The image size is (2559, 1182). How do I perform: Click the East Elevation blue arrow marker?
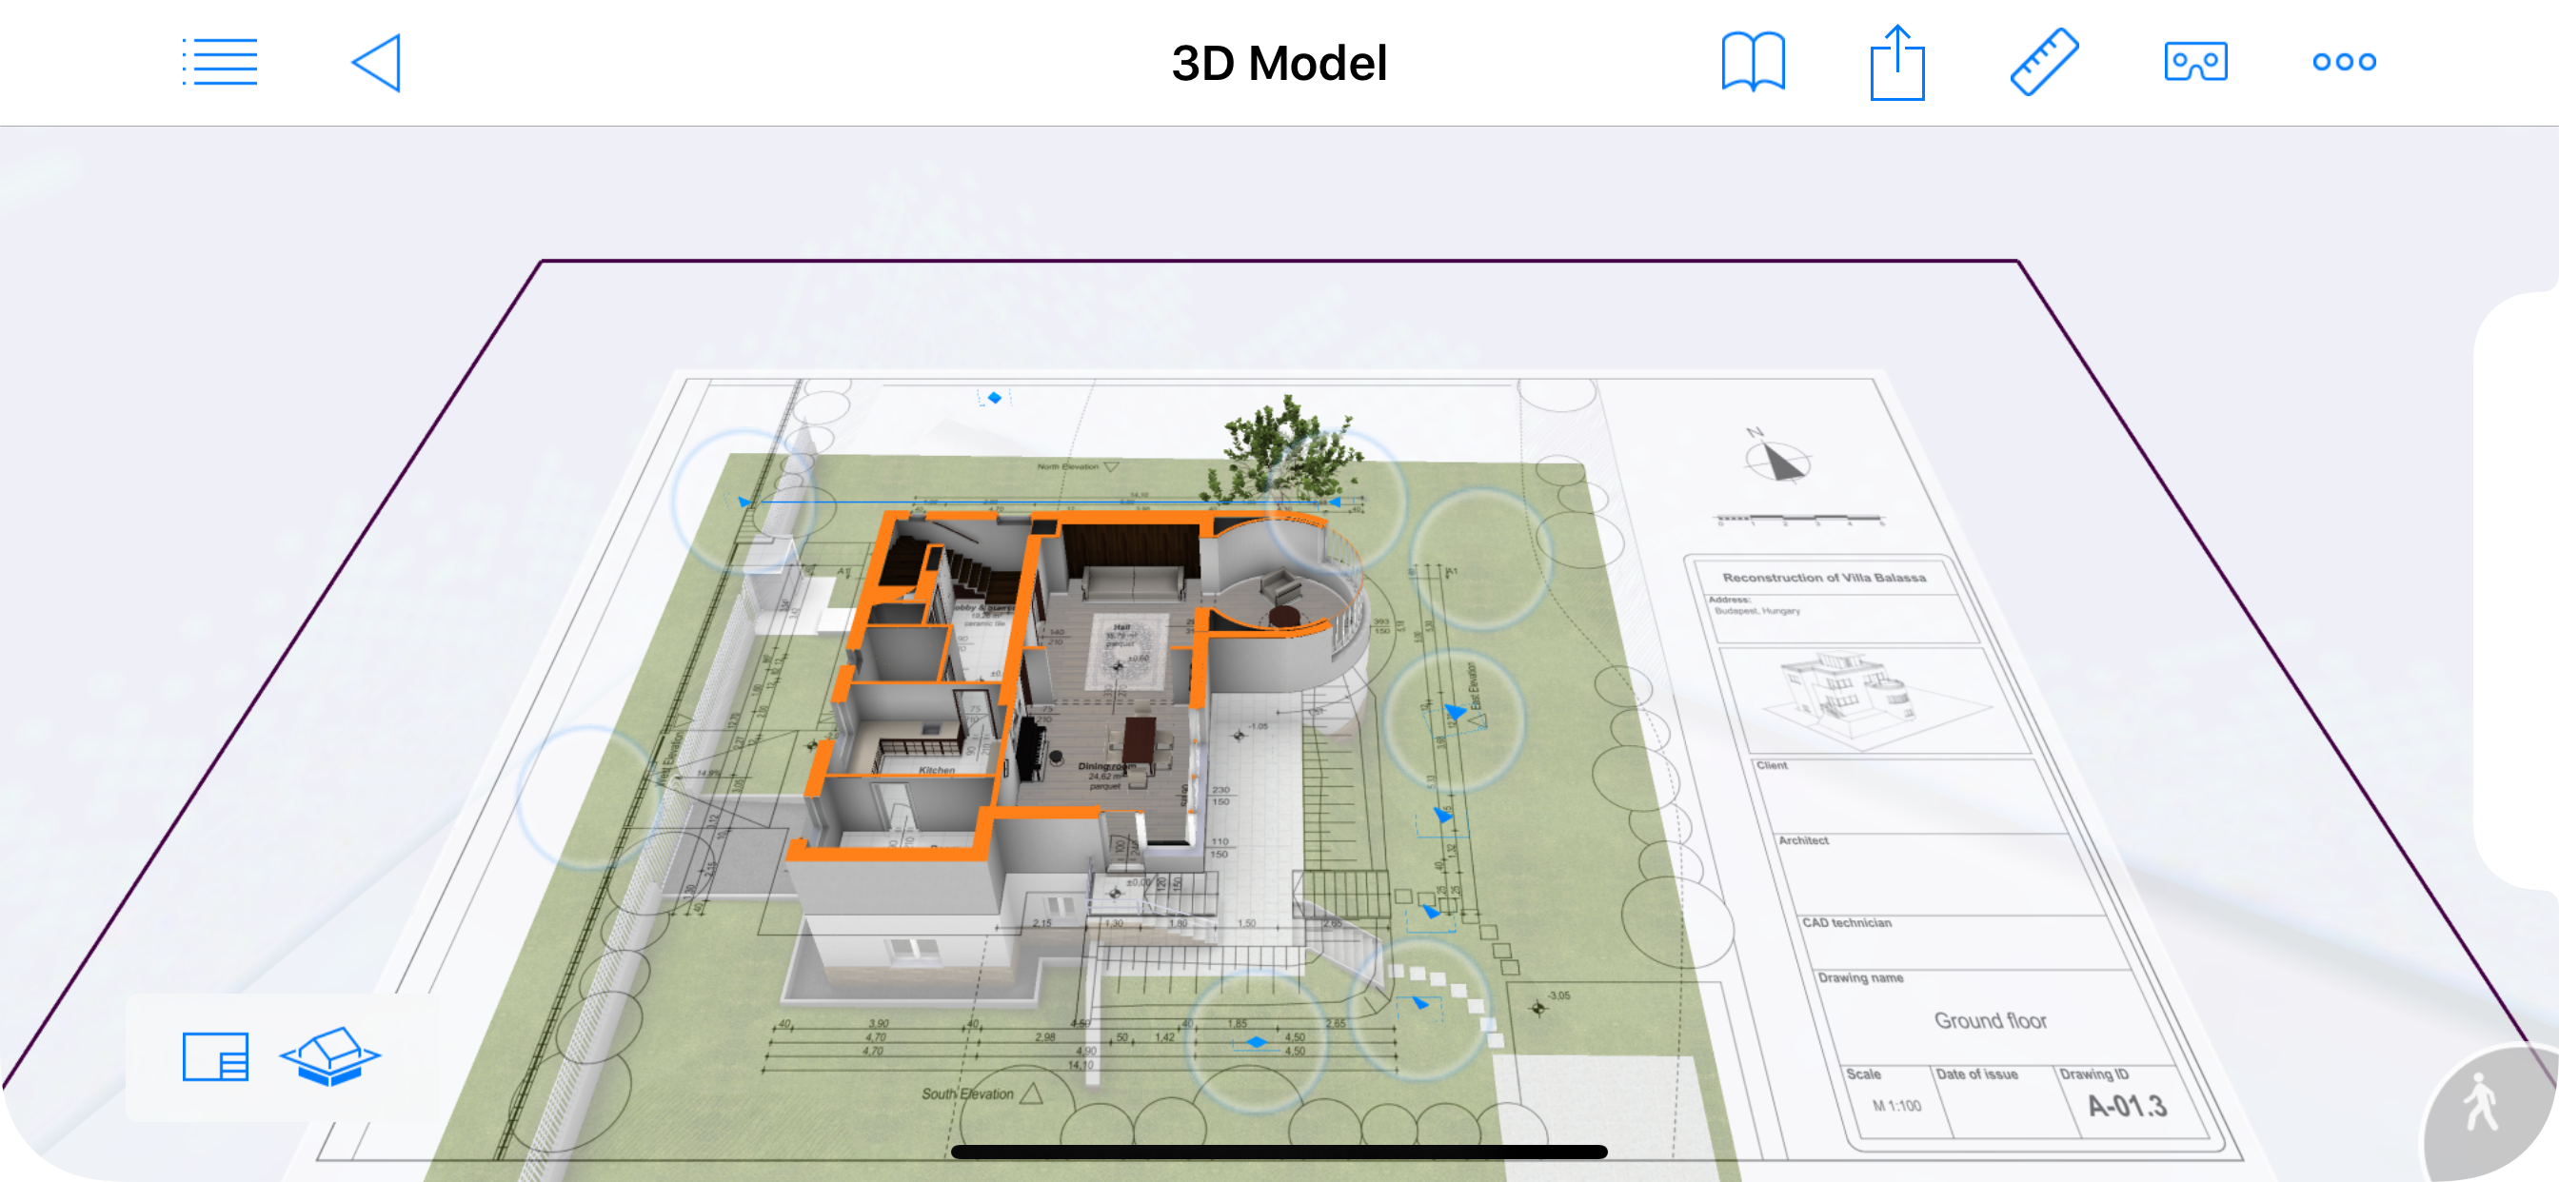(x=1455, y=711)
